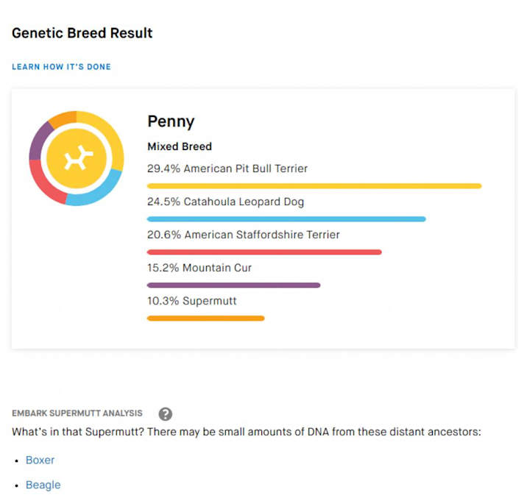Open the Boxer breed link
527x501 pixels.
pos(40,460)
